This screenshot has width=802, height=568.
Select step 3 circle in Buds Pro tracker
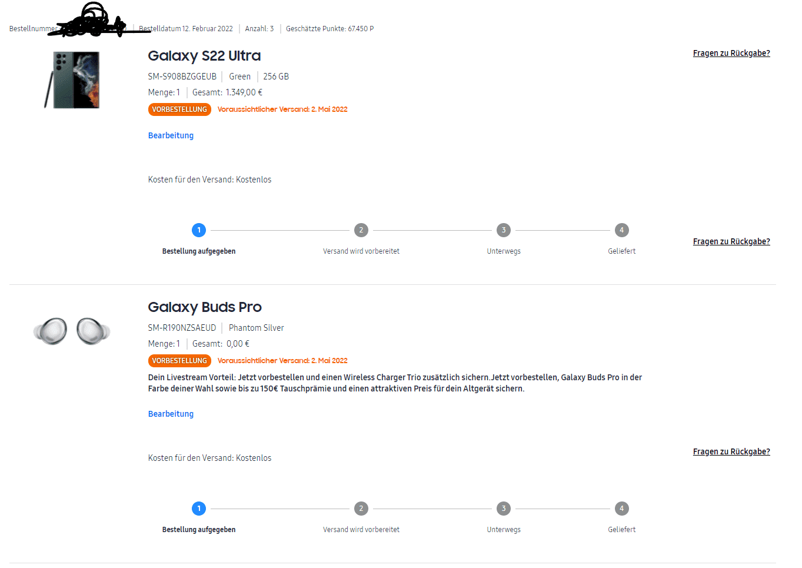504,509
